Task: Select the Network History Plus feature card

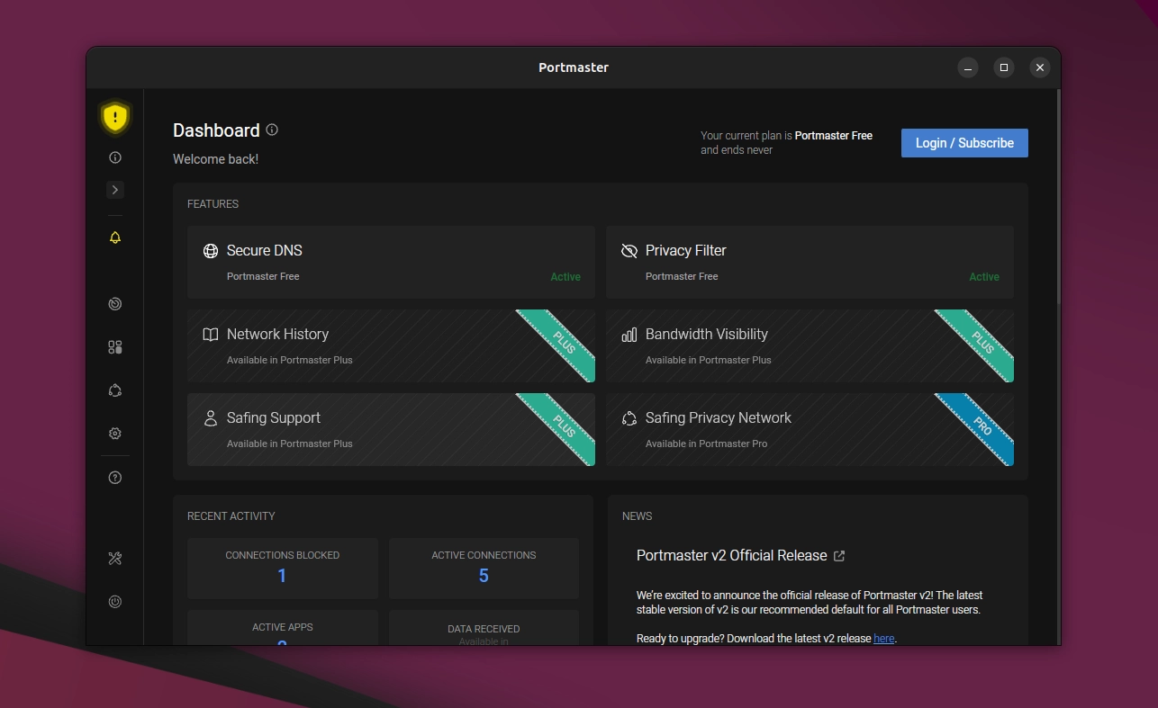Action: (x=390, y=345)
